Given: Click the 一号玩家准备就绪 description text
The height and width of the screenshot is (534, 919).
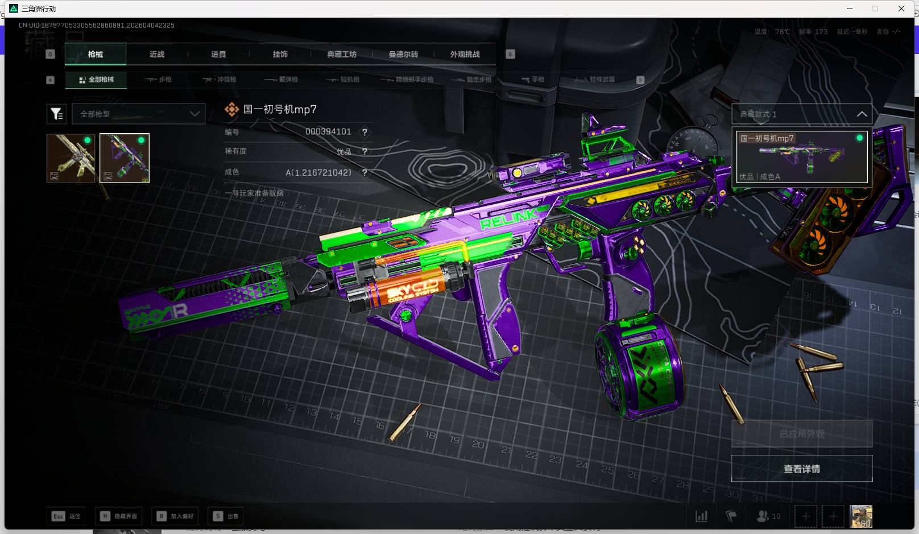Looking at the screenshot, I should tap(254, 193).
